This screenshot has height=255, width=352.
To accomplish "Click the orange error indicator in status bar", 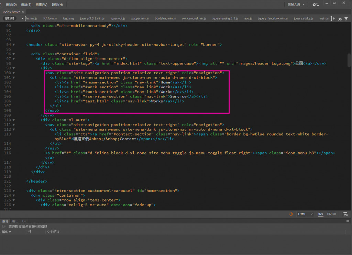I will (291, 214).
